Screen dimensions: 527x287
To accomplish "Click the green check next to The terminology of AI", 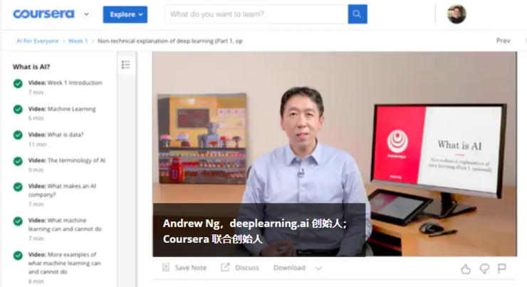I will point(18,161).
